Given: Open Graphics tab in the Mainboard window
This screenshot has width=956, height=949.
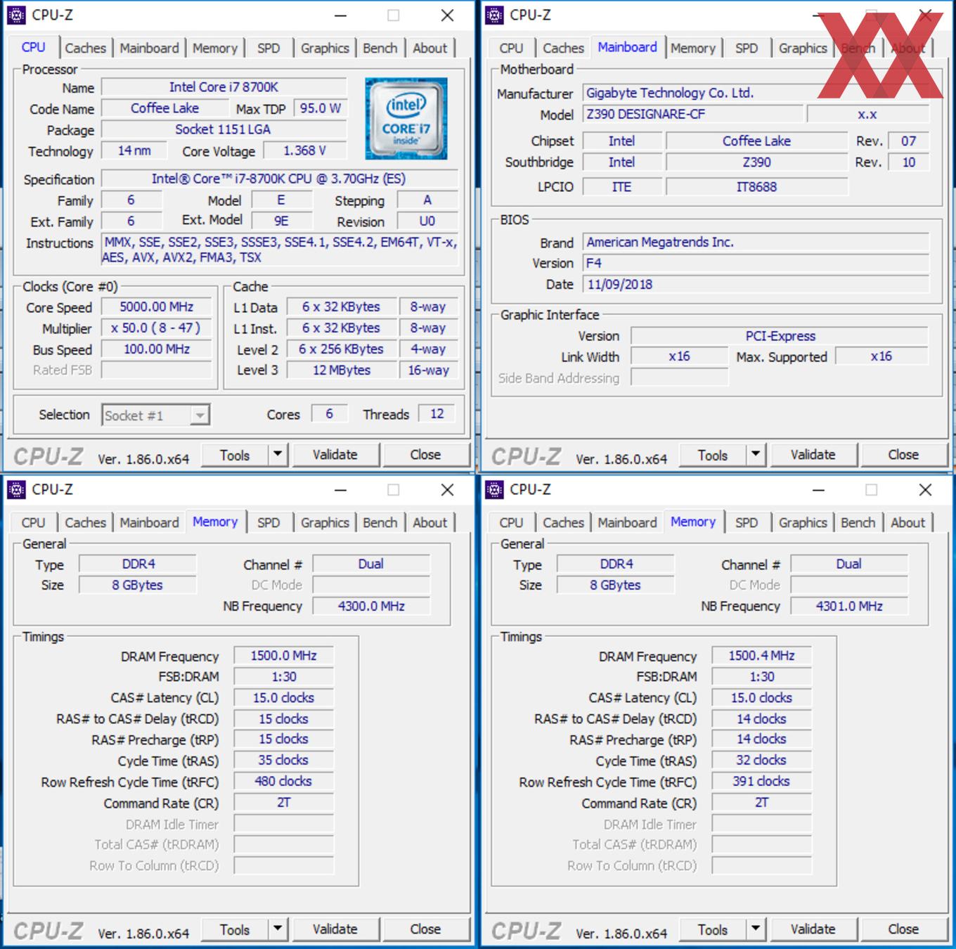Looking at the screenshot, I should click(803, 48).
